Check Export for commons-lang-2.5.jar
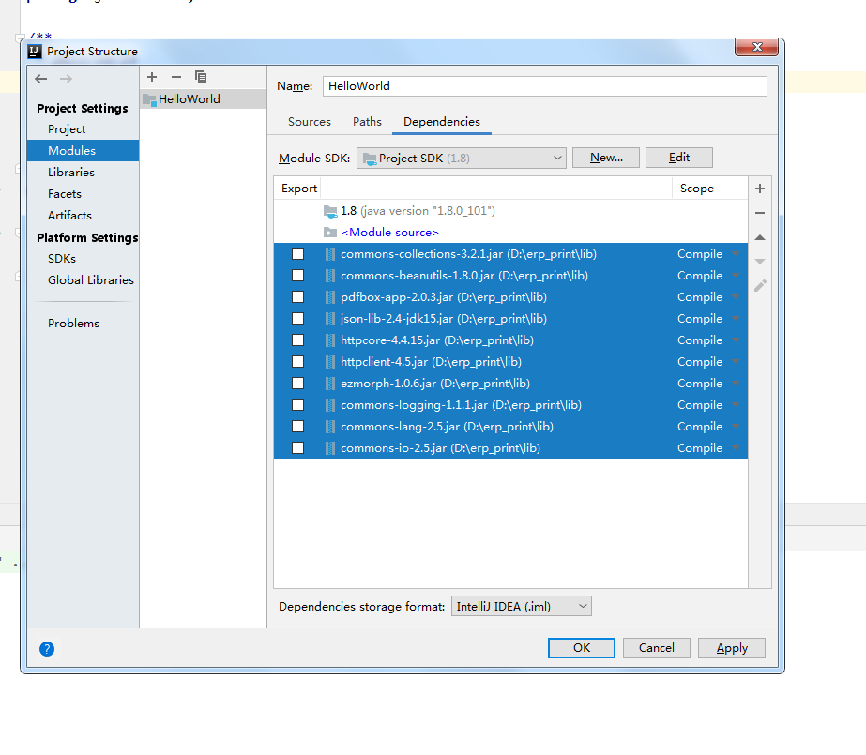This screenshot has width=866, height=755. pyautogui.click(x=297, y=426)
